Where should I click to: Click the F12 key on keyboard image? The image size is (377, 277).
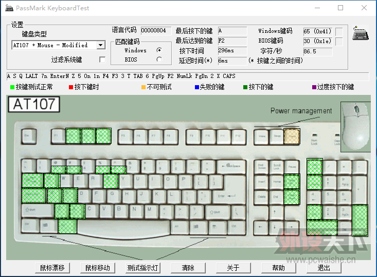tap(238, 136)
